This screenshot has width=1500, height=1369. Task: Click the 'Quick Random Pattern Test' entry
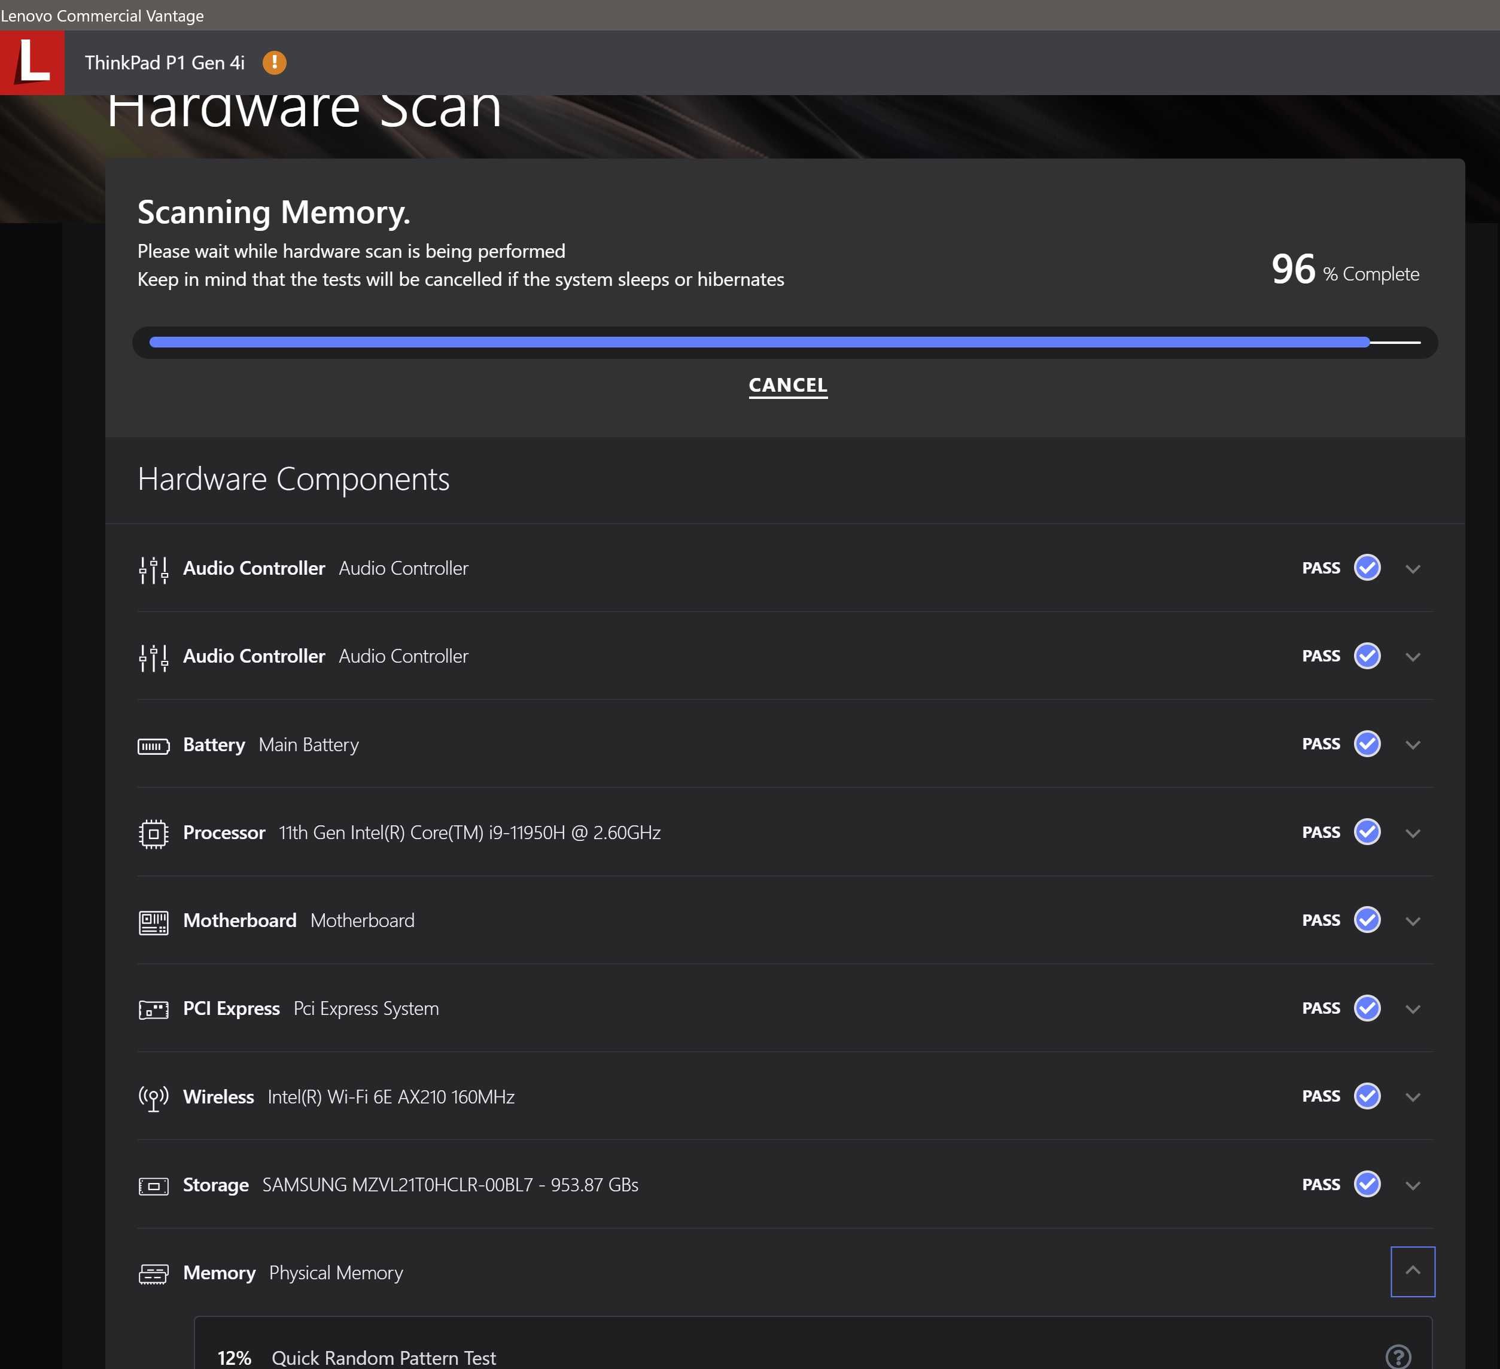(384, 1359)
